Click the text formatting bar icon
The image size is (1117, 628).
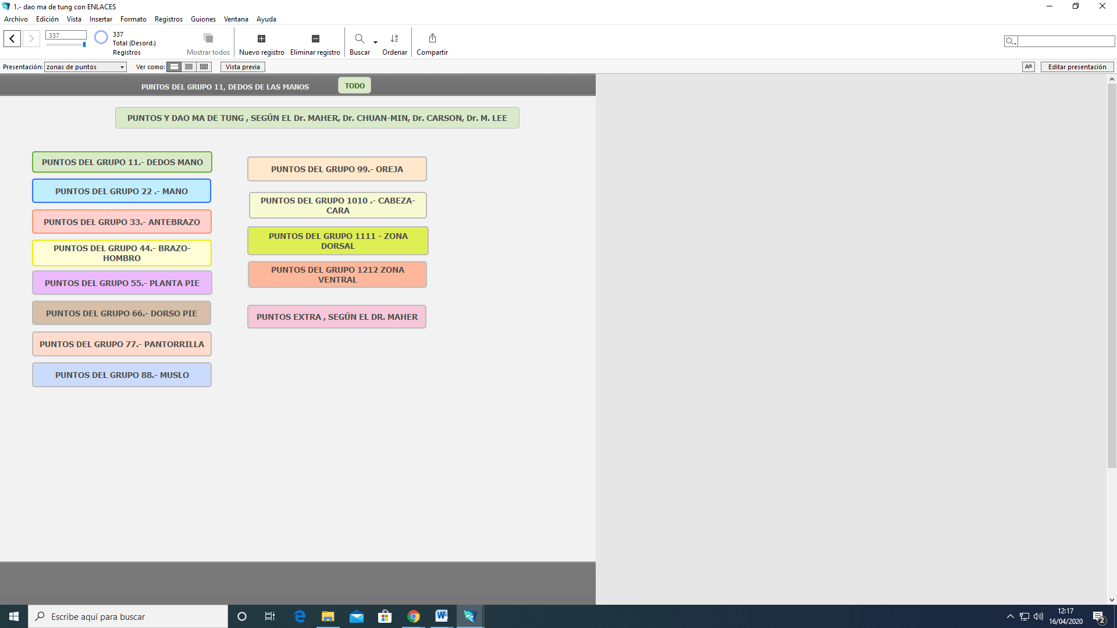[1028, 67]
